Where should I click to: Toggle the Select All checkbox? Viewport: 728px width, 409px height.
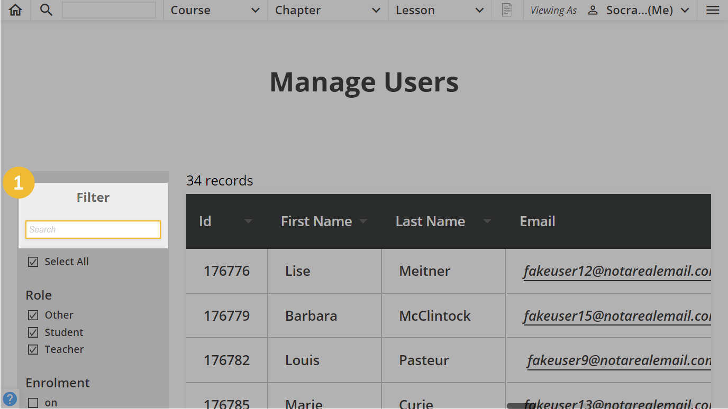pyautogui.click(x=33, y=262)
